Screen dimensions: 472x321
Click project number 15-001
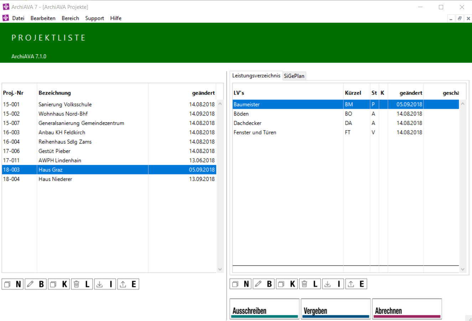[11, 105]
